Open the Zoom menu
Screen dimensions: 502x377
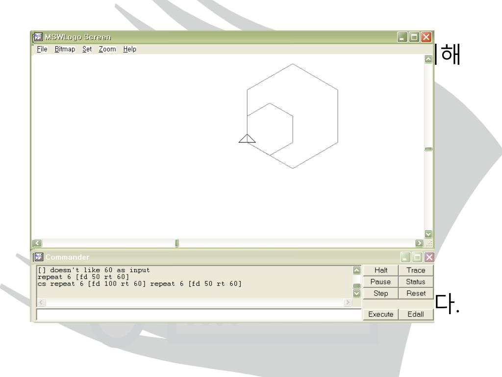pos(107,49)
